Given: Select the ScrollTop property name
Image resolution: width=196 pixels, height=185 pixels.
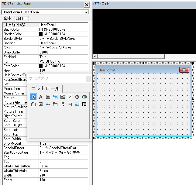Looking at the screenshot, I should click(x=11, y=134).
